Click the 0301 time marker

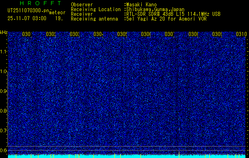pyautogui.click(x=27, y=34)
